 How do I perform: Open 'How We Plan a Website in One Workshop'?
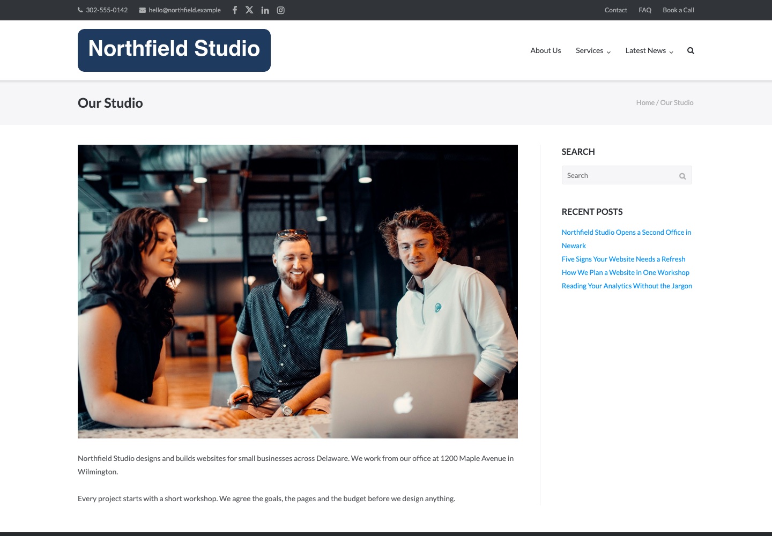[x=626, y=272]
